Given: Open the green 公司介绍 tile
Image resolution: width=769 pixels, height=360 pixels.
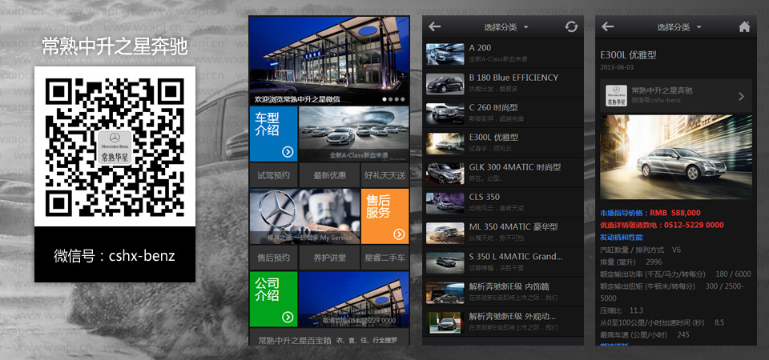Looking at the screenshot, I should [x=274, y=298].
